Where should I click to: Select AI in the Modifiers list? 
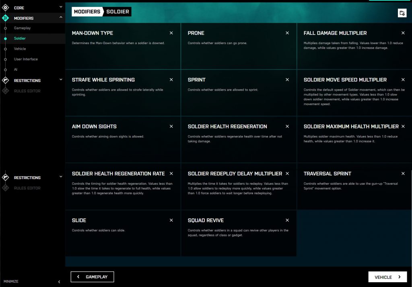(16, 69)
